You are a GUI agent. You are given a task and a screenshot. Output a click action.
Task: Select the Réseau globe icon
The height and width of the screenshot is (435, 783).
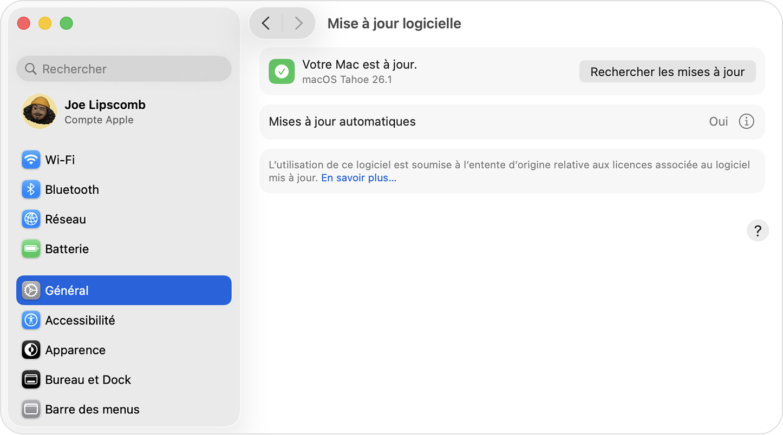coord(31,219)
